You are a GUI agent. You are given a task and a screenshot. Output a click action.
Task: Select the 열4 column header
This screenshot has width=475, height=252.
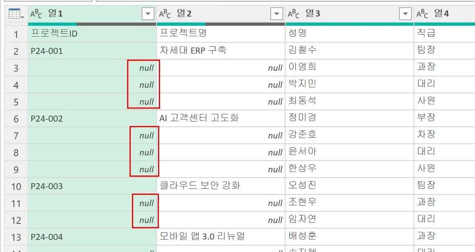pos(442,12)
